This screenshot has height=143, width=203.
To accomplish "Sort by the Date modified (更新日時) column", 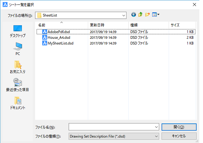I will pyautogui.click(x=108, y=25).
